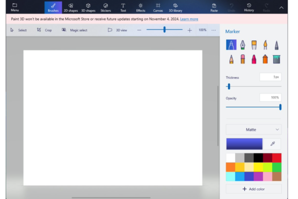Open the 3D library tab
This screenshot has height=199, width=298.
pyautogui.click(x=176, y=8)
